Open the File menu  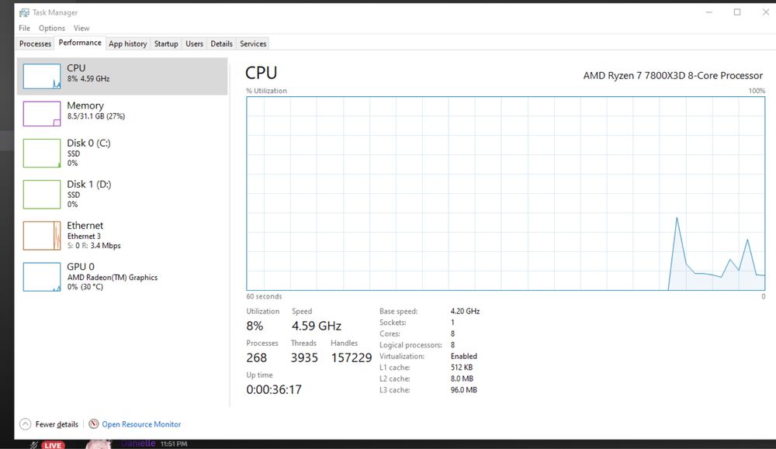pyautogui.click(x=24, y=28)
